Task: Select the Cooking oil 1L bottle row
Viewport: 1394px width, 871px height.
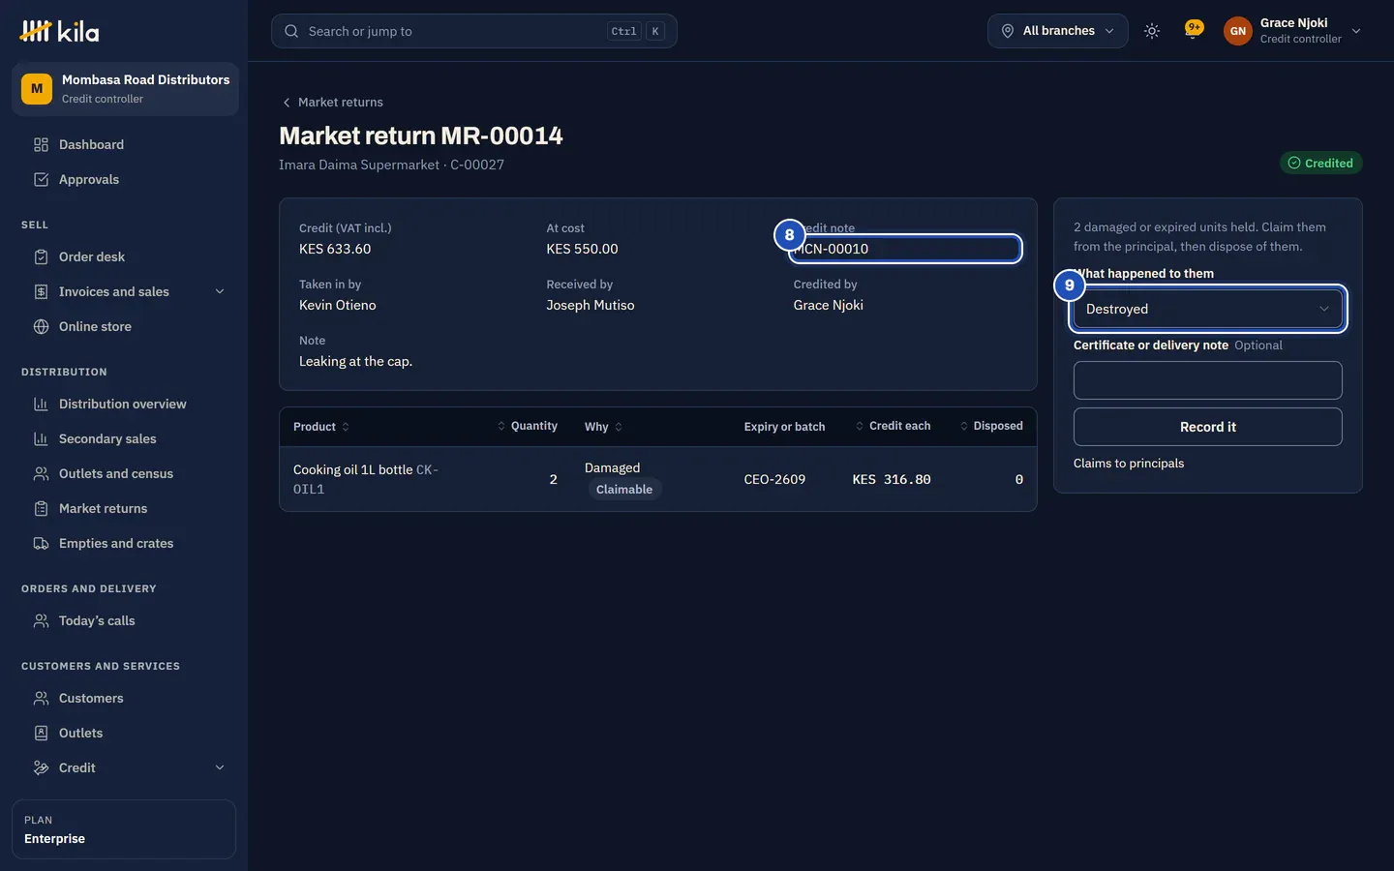Action: [x=658, y=479]
